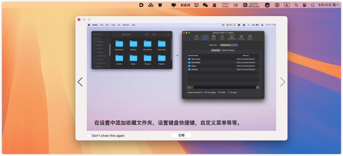The width and height of the screenshot is (343, 156).
Task: Select the Open & Save toolbar icon
Action: tap(232, 37)
